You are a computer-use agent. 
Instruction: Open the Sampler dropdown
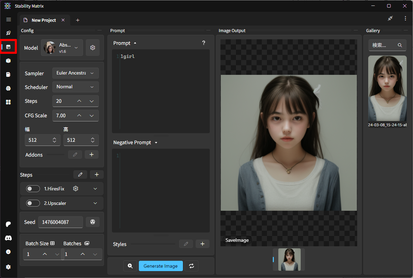point(75,73)
